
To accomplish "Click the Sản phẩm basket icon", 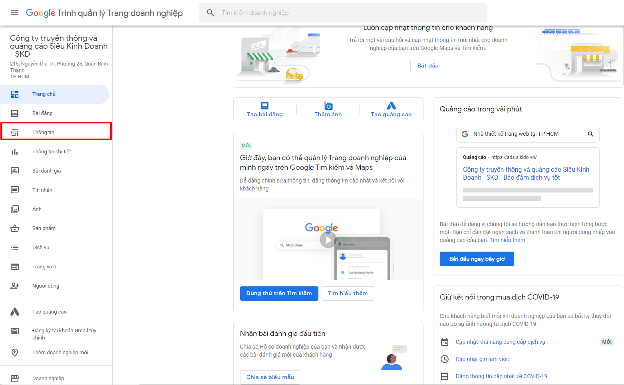I will click(15, 228).
